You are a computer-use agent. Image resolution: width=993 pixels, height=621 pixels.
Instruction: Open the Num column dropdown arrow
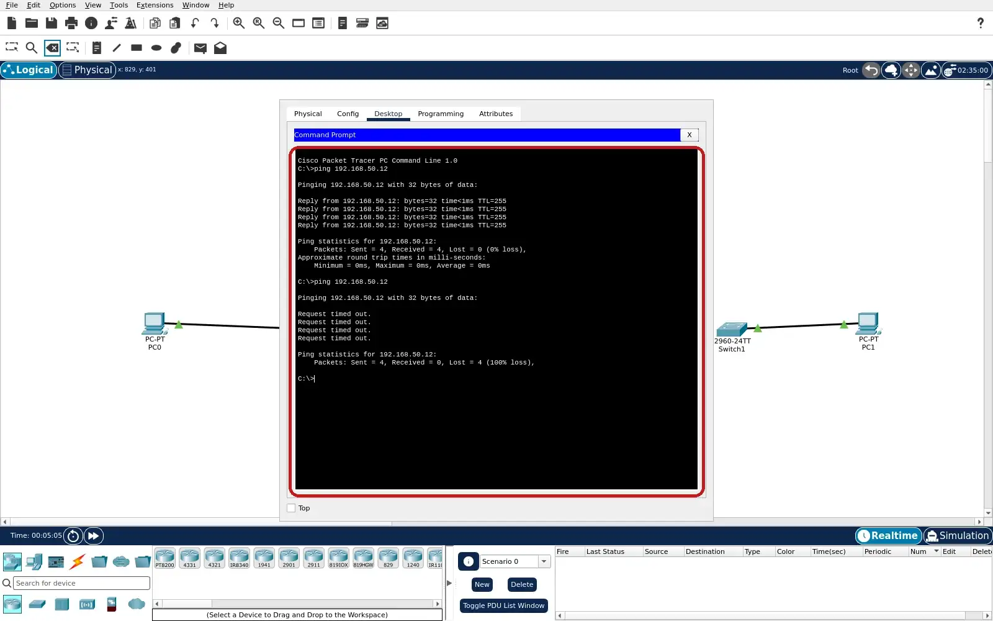937,551
